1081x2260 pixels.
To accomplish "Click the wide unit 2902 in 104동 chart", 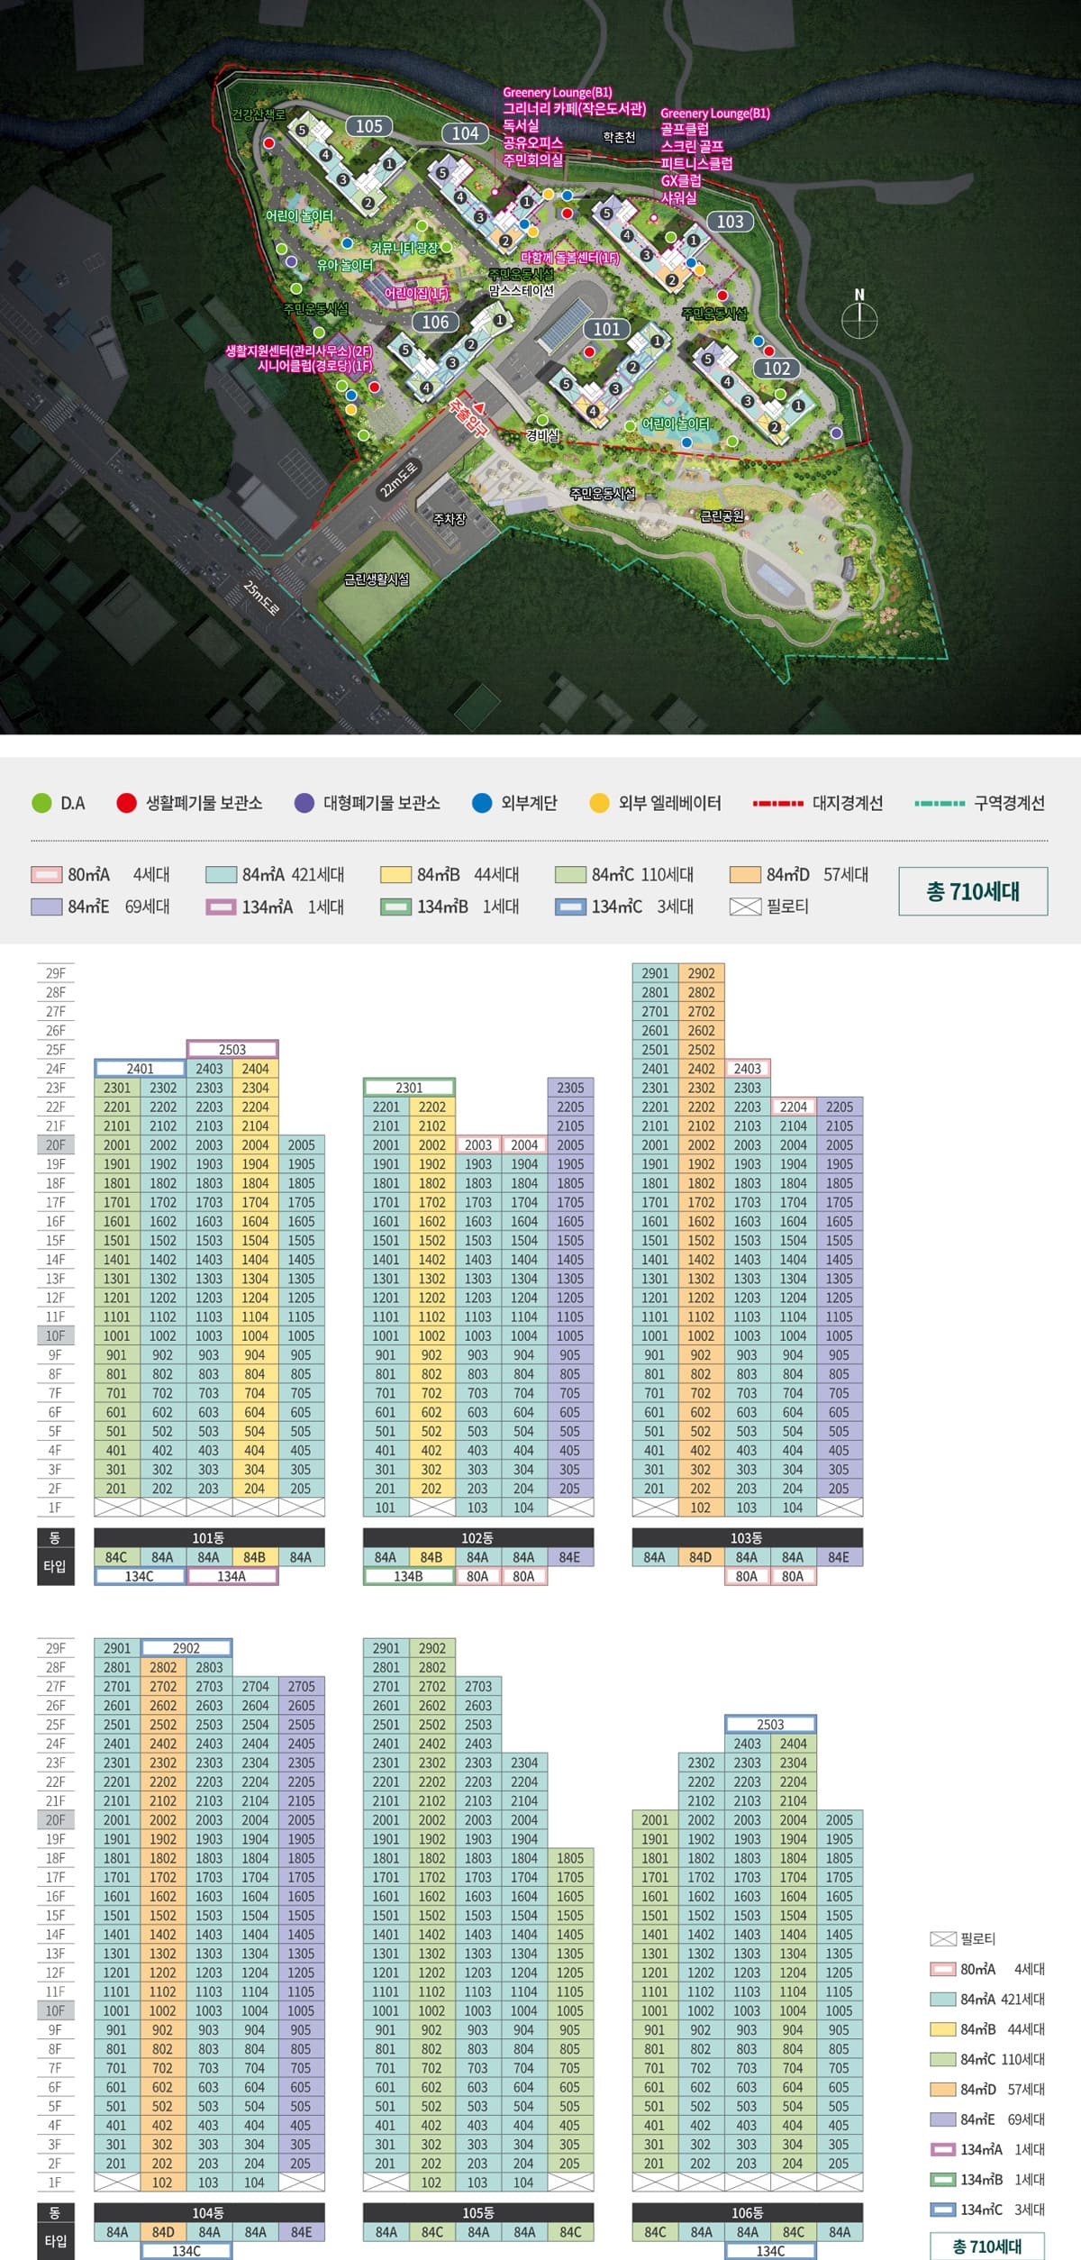I will [186, 1647].
